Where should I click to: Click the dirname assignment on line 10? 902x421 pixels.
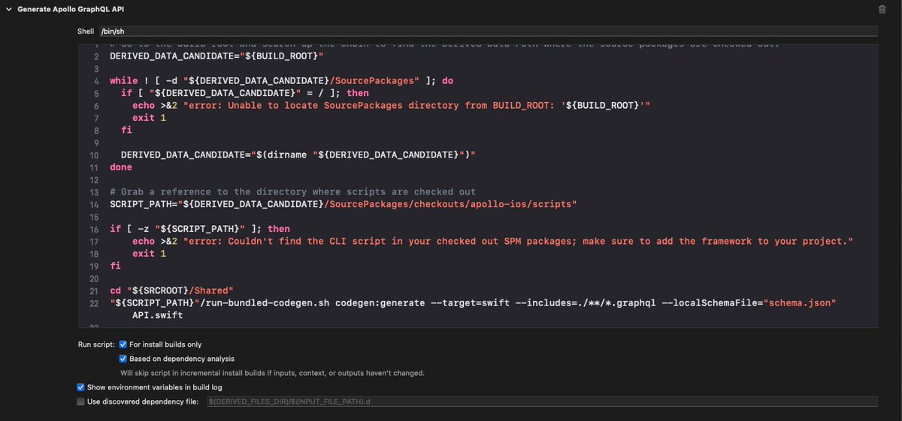(x=298, y=155)
